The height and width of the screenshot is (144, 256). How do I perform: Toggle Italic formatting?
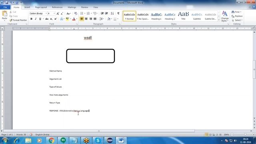(x=36, y=19)
